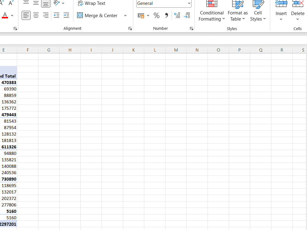Select cell with value 128132
The height and width of the screenshot is (230, 307).
point(8,134)
